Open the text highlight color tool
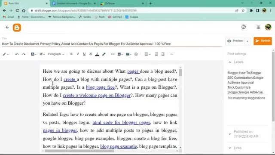 pos(104,54)
